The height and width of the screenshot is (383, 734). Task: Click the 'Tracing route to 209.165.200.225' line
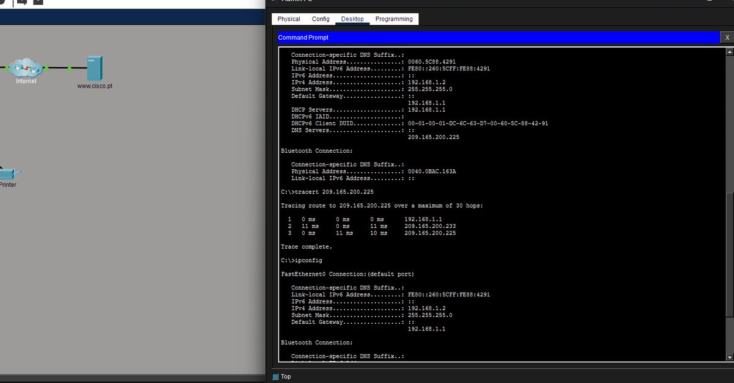click(x=382, y=206)
